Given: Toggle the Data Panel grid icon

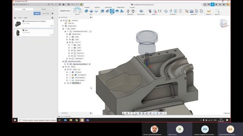Looking at the screenshot, I should click(x=60, y=5).
